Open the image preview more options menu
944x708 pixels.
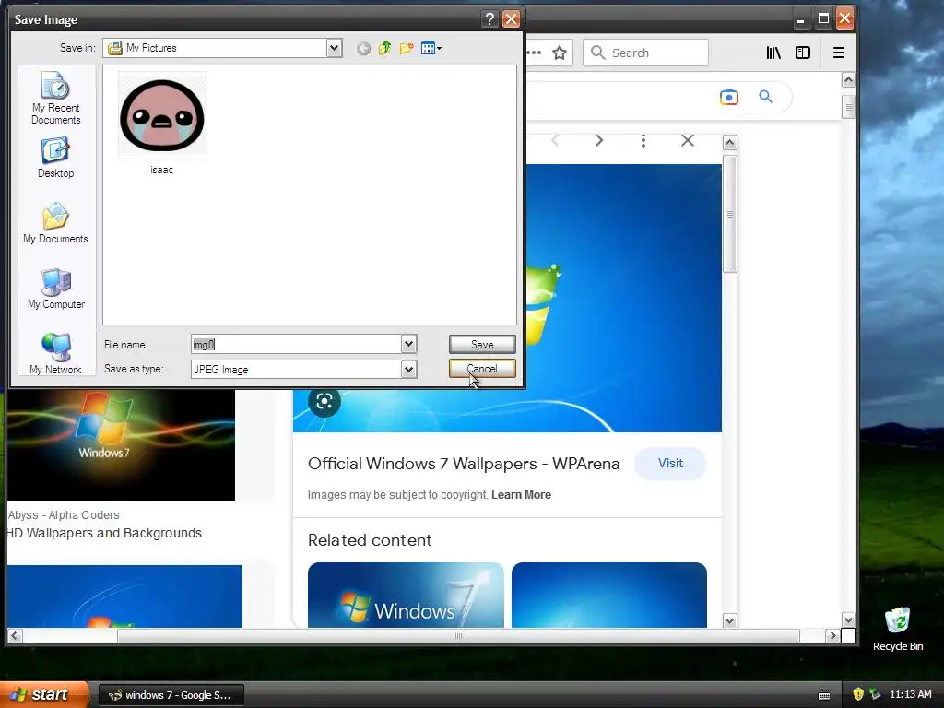click(x=643, y=141)
